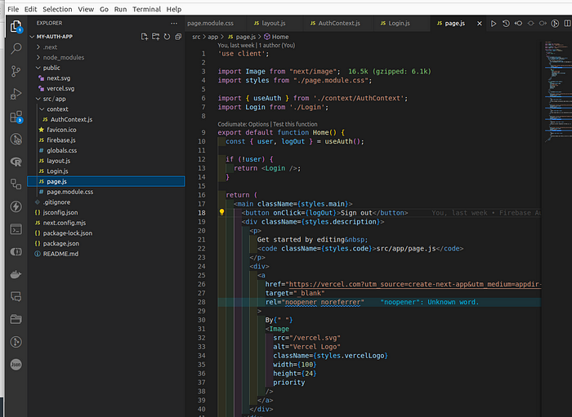The image size is (572, 417).
Task: Refresh the Explorer file tree
Action: tap(167, 37)
